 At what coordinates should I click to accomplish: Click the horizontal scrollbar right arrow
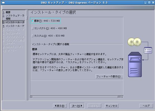pos(122,97)
